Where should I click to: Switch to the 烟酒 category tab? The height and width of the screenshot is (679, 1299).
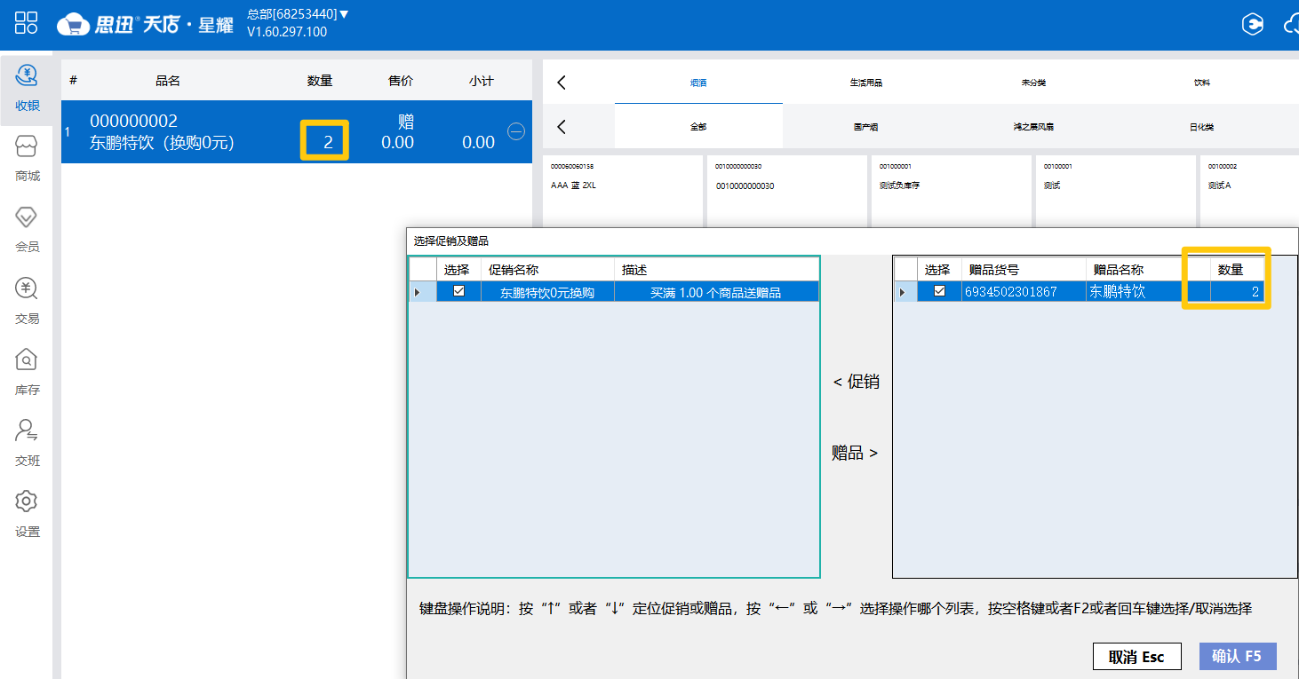tap(698, 83)
